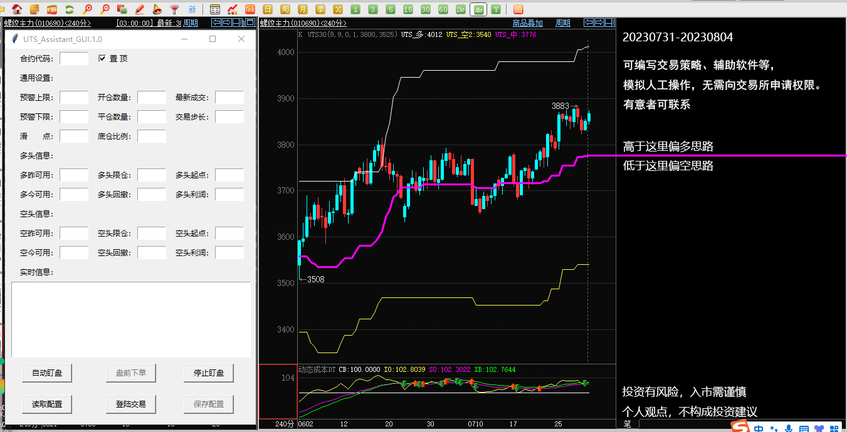Image resolution: width=847 pixels, height=432 pixels.
Task: Click the green Y period icon
Action: click(x=496, y=9)
